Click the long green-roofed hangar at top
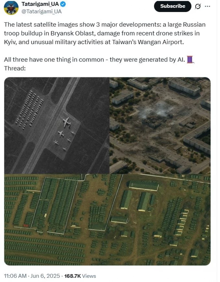The height and width of the screenshot is (282, 220). 144,186
